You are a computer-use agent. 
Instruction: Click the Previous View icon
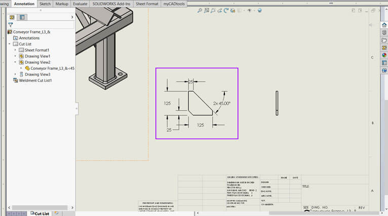[213, 11]
